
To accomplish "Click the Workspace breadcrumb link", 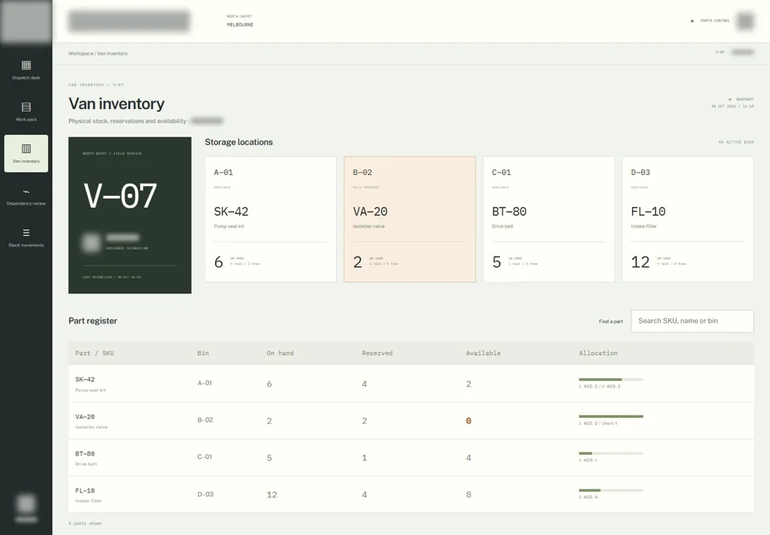I will pyautogui.click(x=80, y=54).
